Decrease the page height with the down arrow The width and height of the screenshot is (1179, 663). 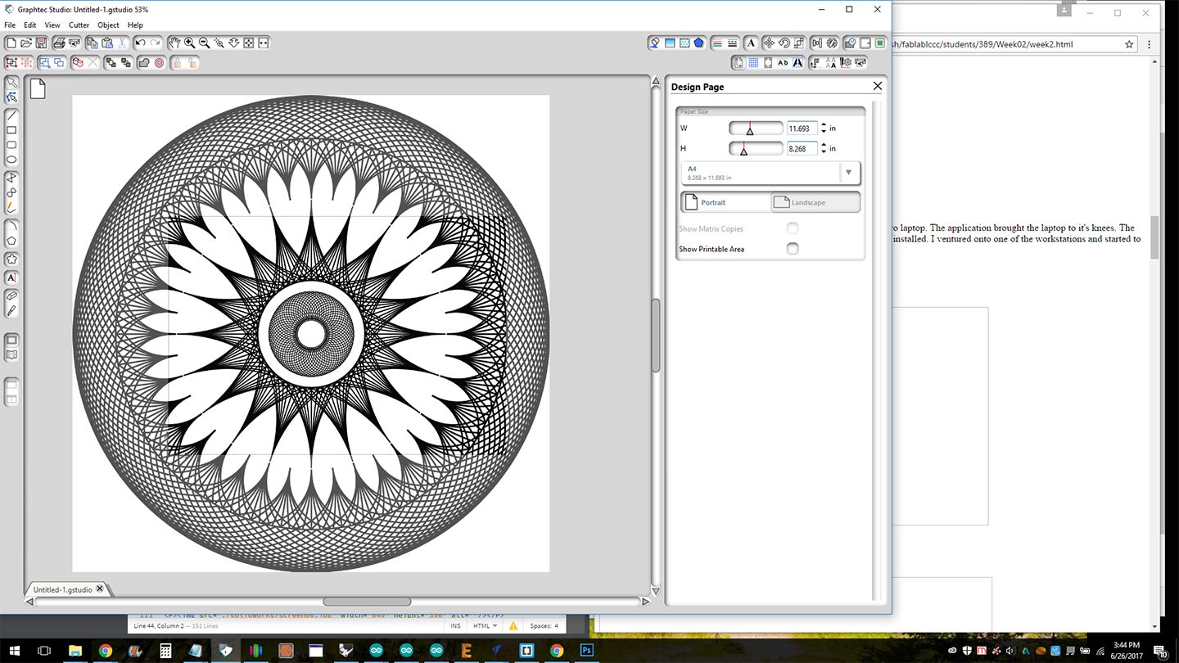824,152
